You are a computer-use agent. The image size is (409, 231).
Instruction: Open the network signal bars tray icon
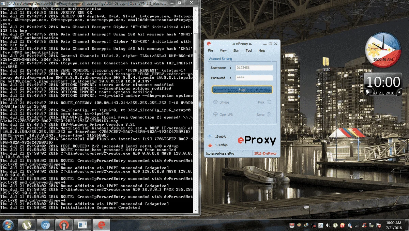click(356, 225)
